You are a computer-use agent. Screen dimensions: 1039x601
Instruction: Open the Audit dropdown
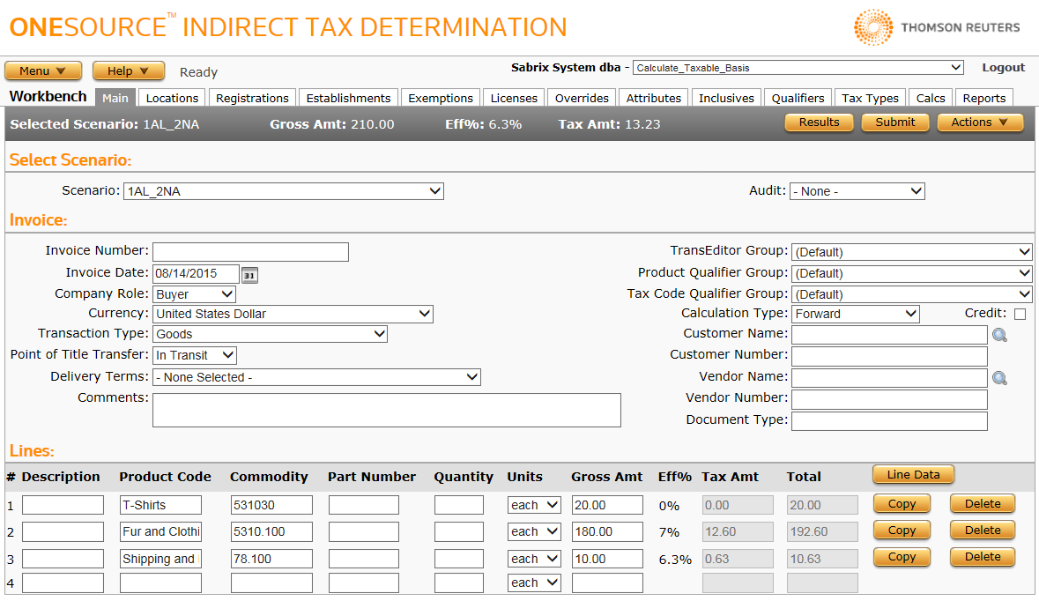pyautogui.click(x=857, y=191)
